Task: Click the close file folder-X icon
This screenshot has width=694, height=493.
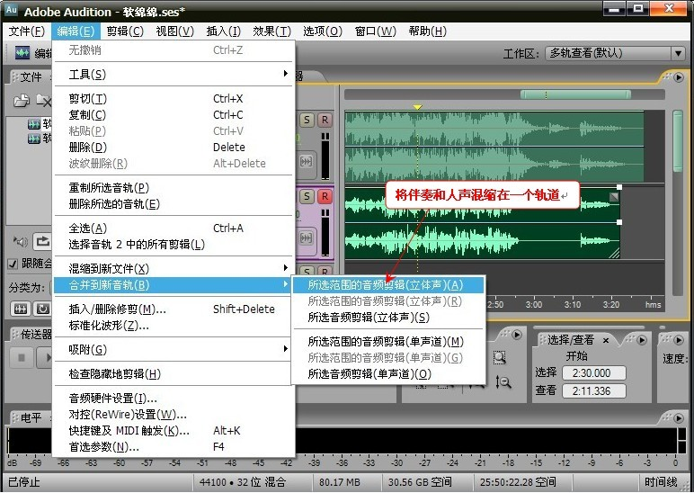Action: point(43,101)
